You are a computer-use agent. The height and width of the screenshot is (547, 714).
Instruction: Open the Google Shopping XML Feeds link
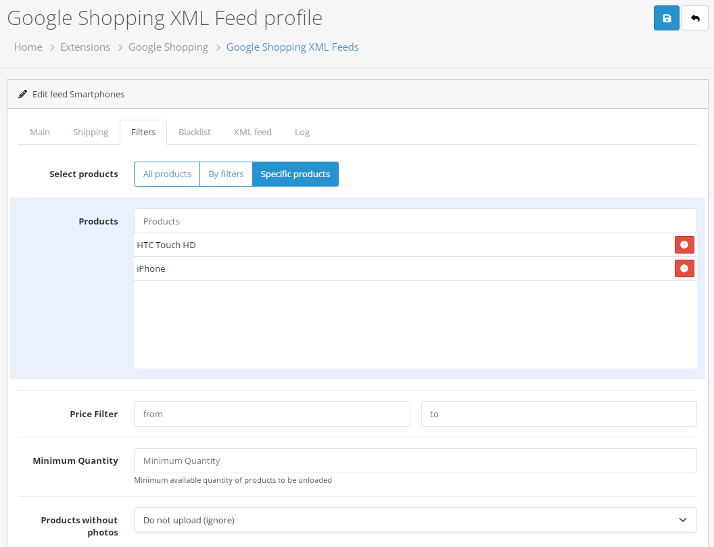click(x=292, y=47)
